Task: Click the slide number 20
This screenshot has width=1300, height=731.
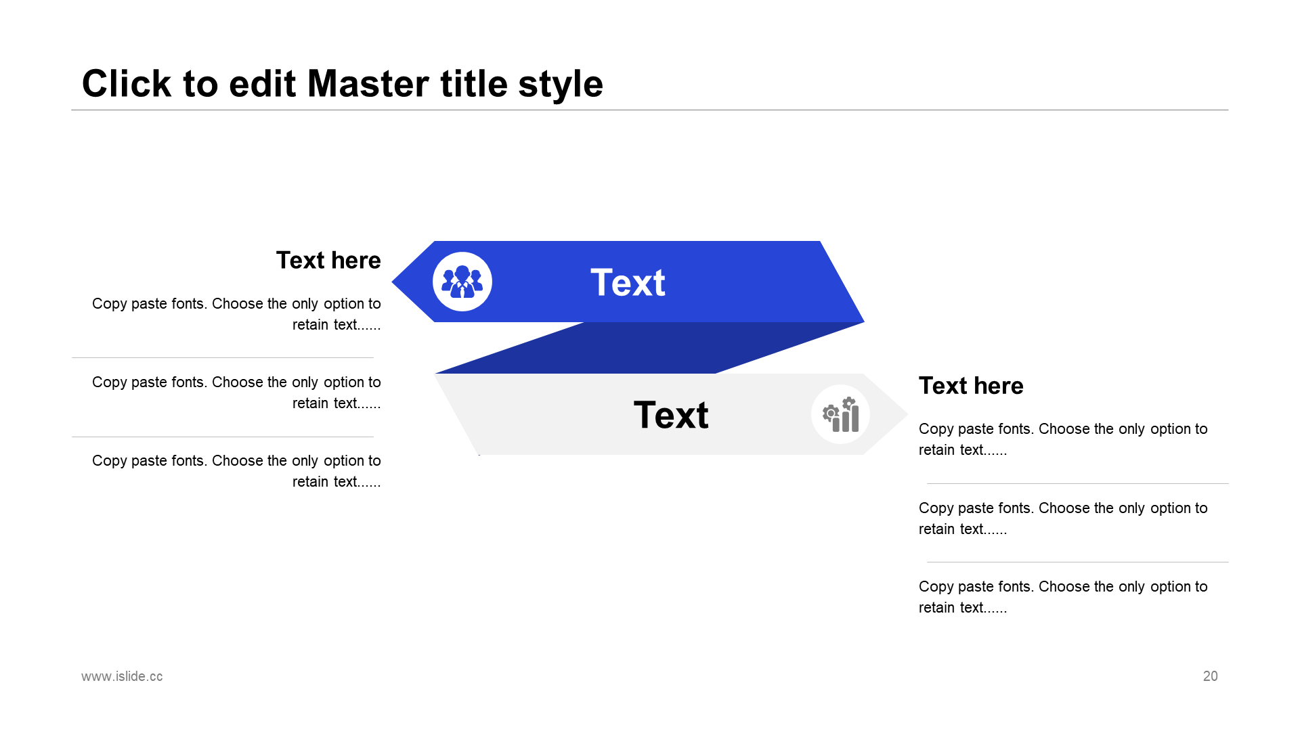Action: [x=1210, y=676]
